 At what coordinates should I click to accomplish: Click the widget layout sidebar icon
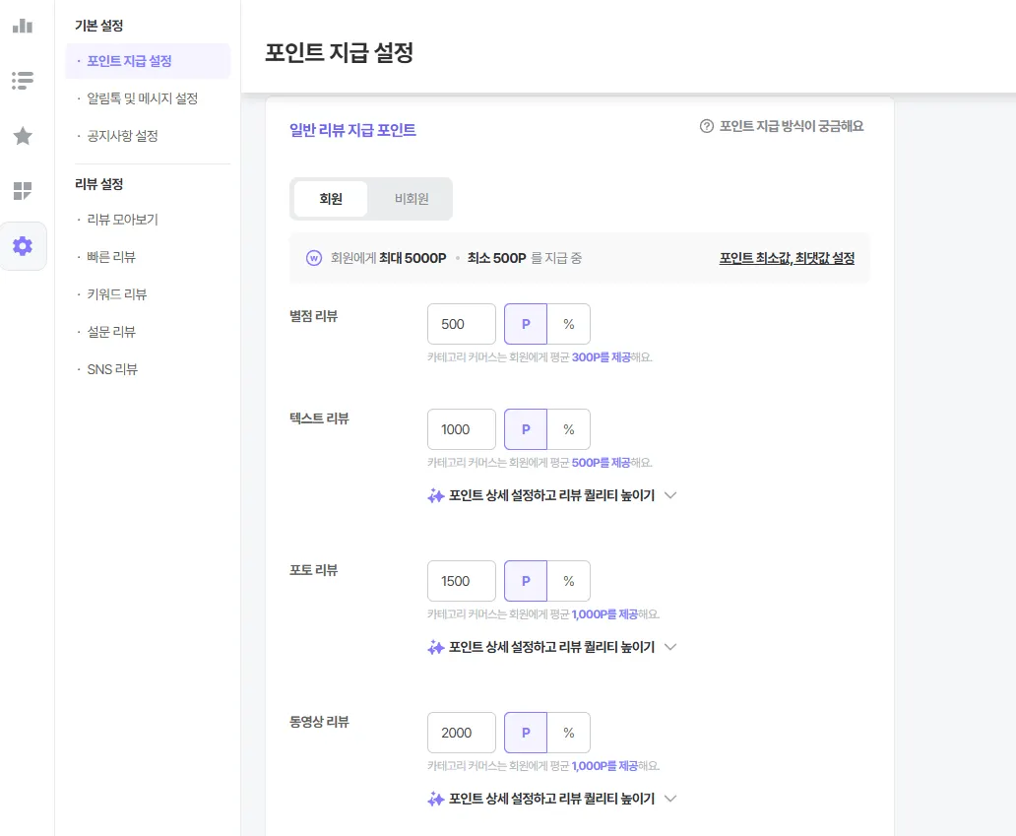(23, 191)
